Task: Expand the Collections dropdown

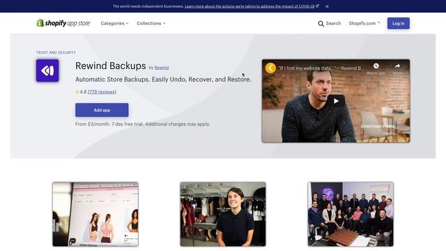Action: pyautogui.click(x=151, y=23)
